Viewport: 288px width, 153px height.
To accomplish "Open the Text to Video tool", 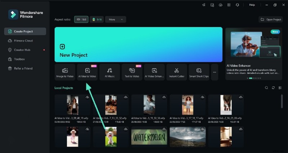I will [x=132, y=72].
